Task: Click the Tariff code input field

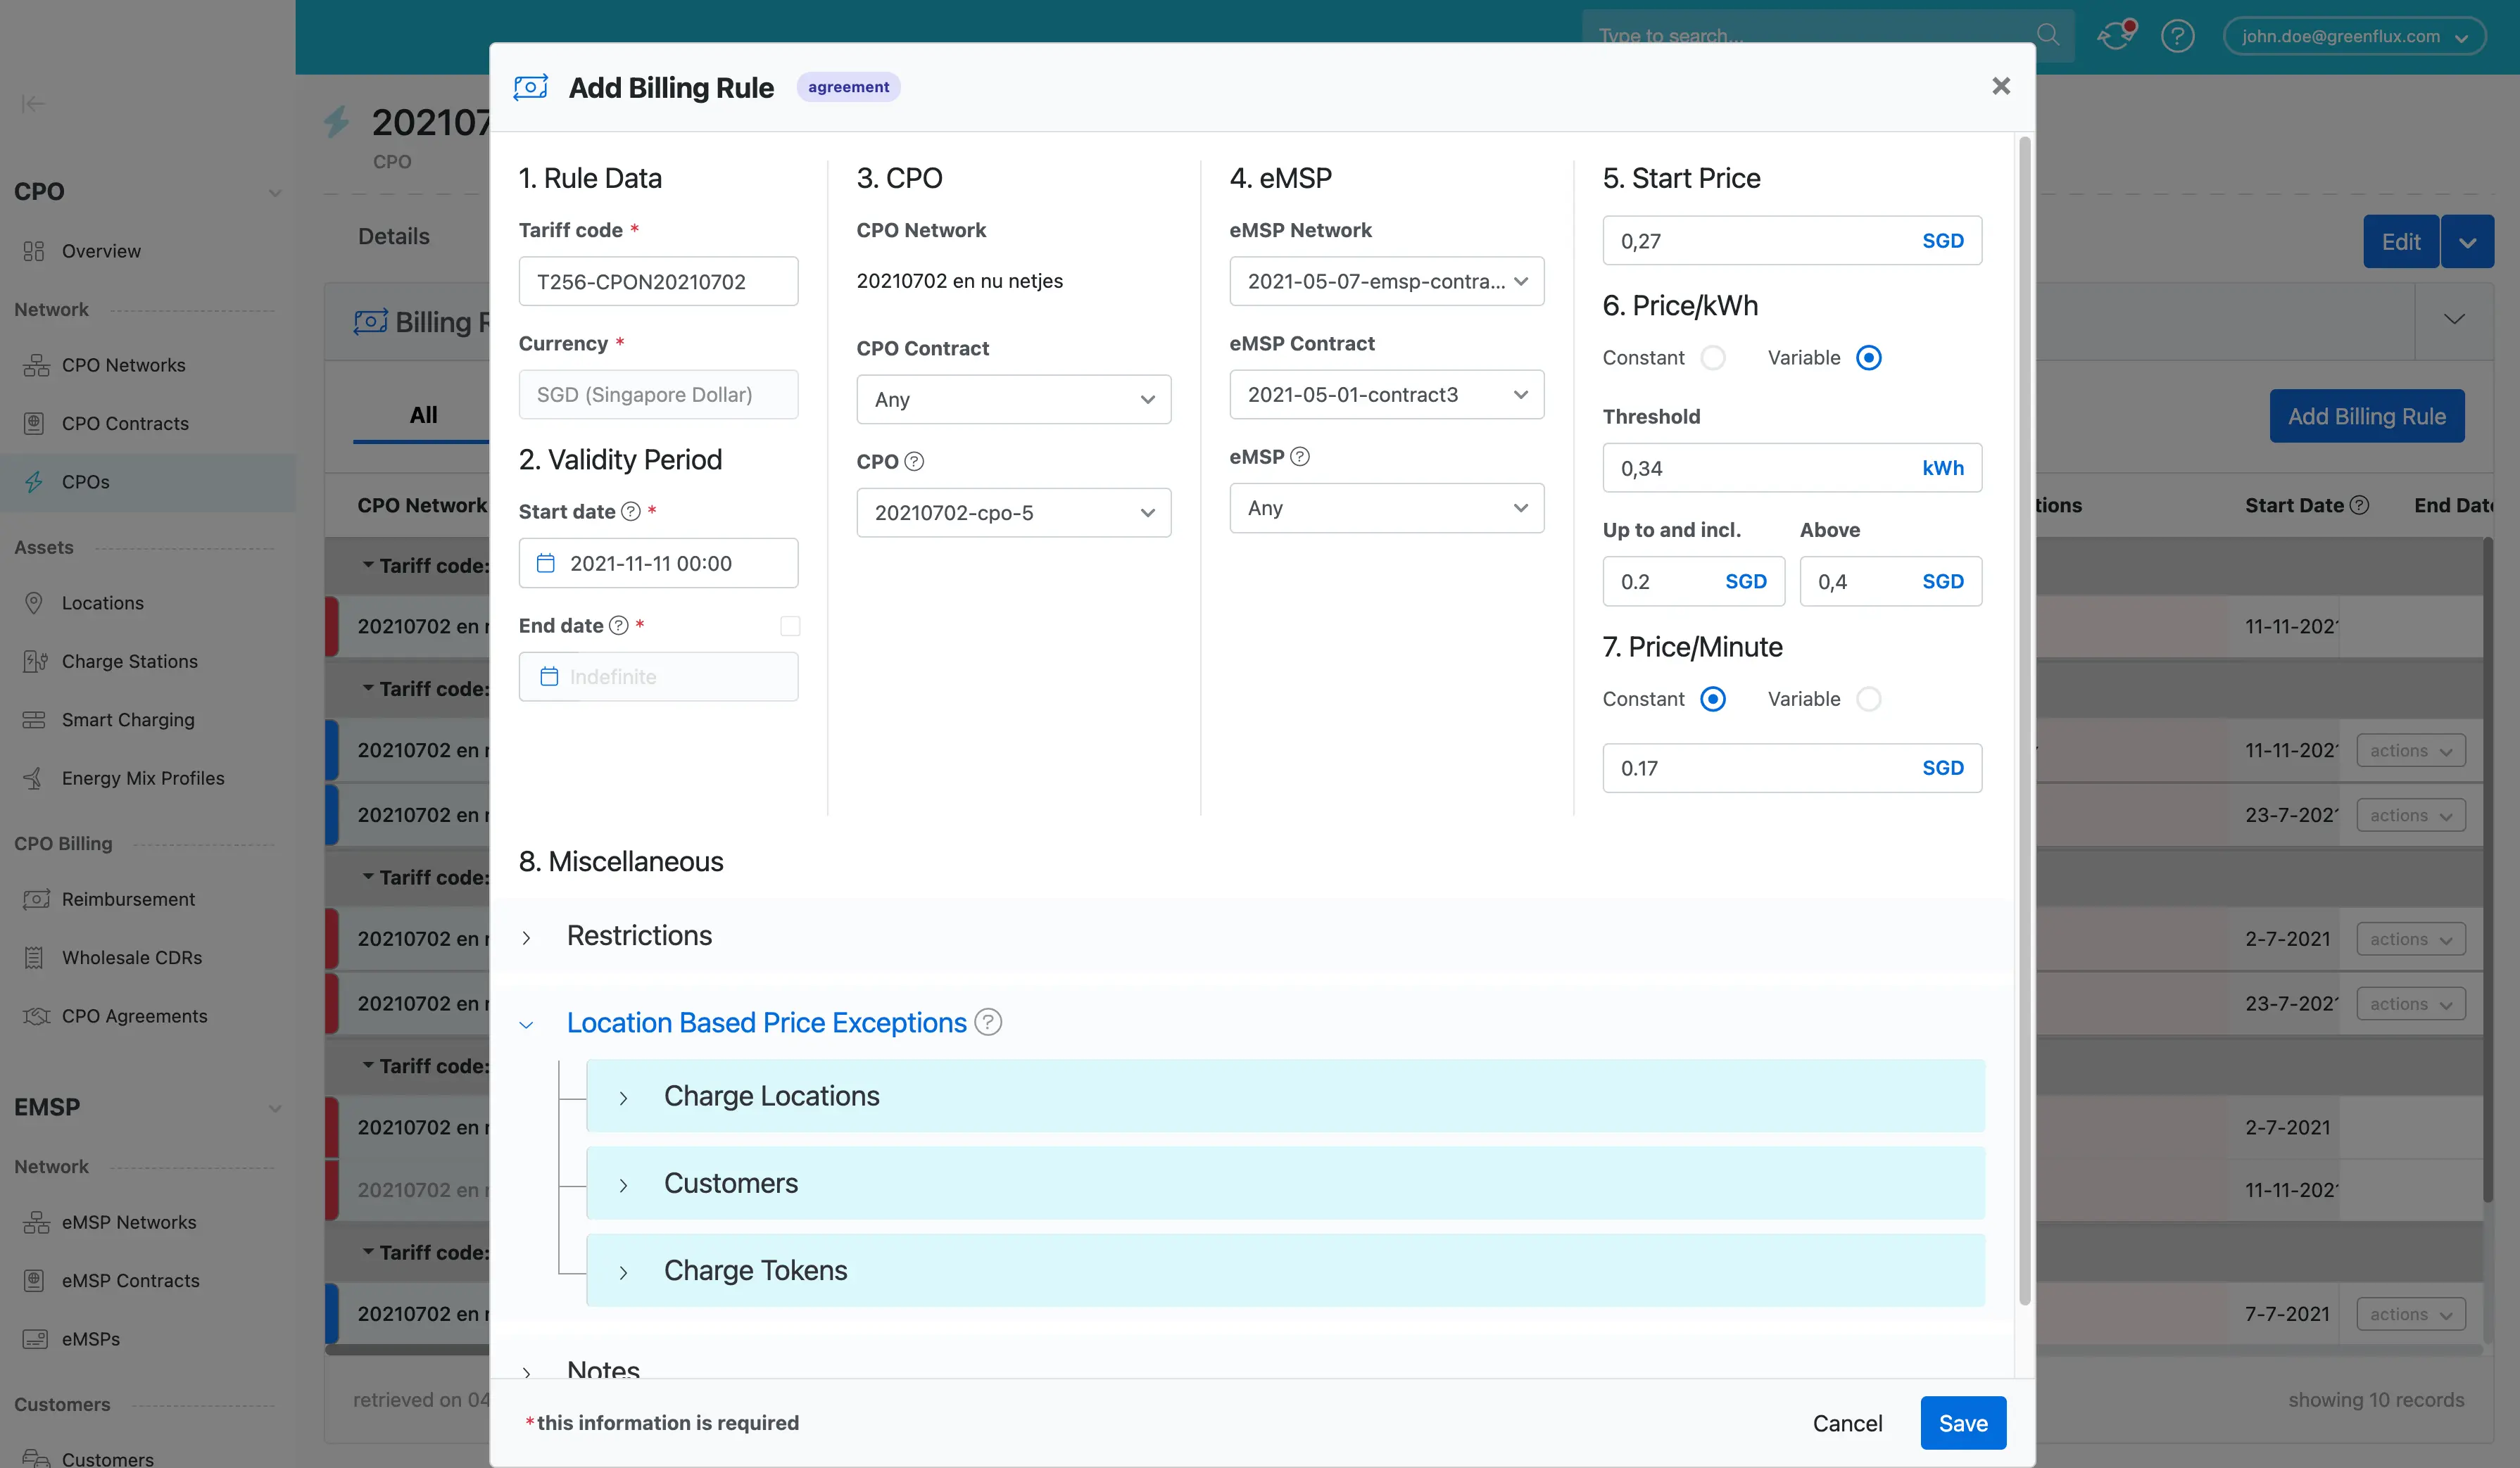Action: [x=658, y=281]
